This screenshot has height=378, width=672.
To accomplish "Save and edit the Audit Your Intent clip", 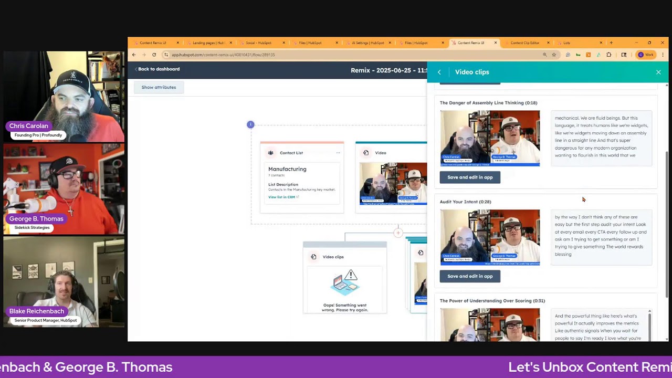I will pyautogui.click(x=470, y=276).
